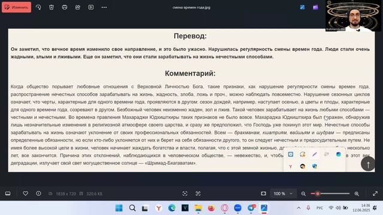Rotate the image with the rotate icon

(x=38, y=7)
